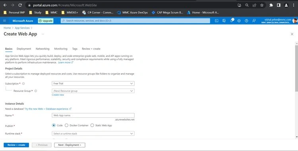298x151 pixels.
Task: Open the Directories and subscriptions filter icon
Action: [224, 21]
